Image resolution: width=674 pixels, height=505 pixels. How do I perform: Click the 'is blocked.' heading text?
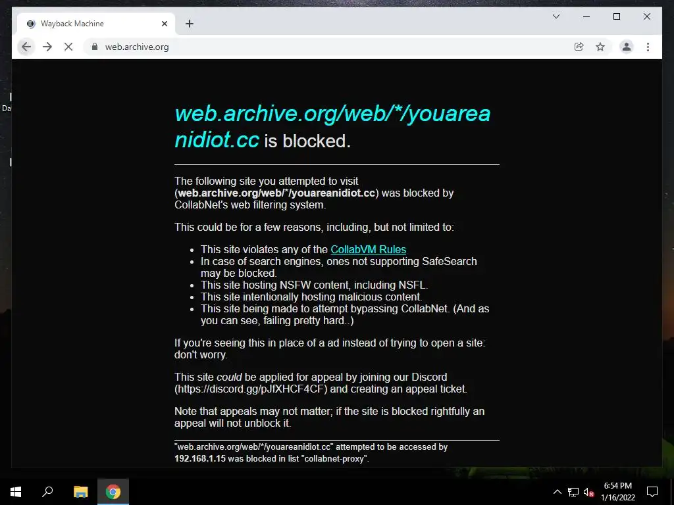coord(307,141)
